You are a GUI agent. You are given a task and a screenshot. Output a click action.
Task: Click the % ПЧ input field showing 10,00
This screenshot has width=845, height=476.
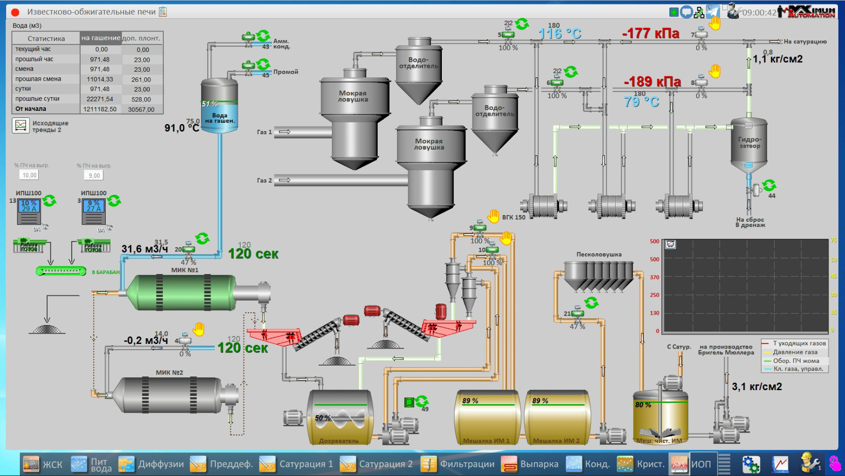29,175
